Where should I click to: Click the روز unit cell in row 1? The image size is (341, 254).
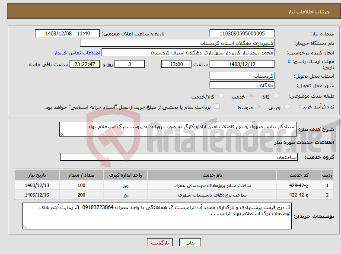click(126, 185)
